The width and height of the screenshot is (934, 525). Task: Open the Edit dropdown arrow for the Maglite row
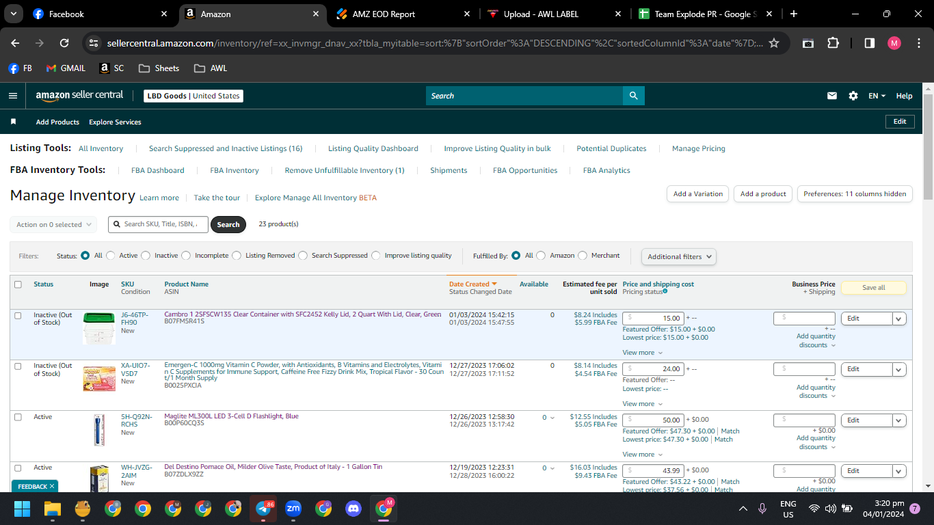(899, 420)
